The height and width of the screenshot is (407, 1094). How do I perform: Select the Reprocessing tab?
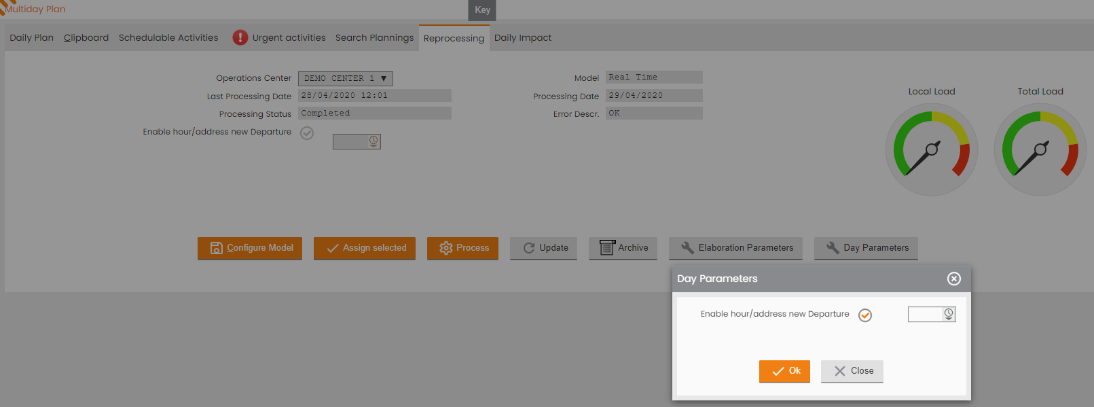[454, 38]
